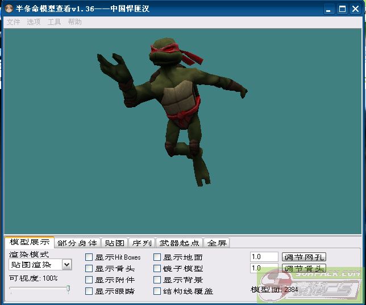Open the 工具 (Tools) menu

coord(54,22)
